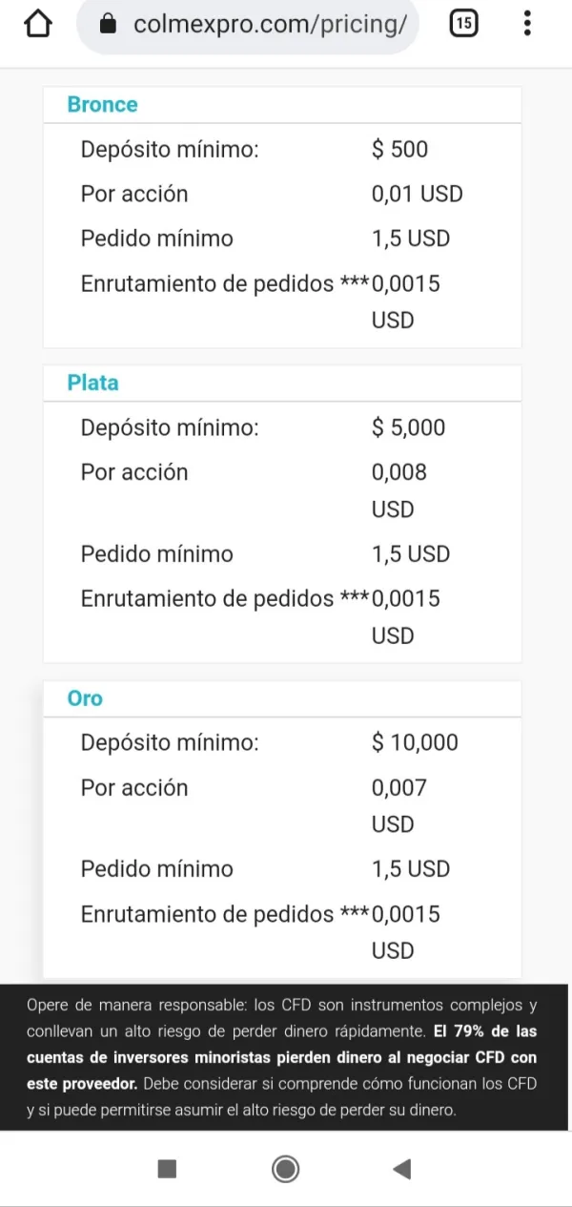Tap the Bronce $ 500 deposit value

tap(399, 150)
